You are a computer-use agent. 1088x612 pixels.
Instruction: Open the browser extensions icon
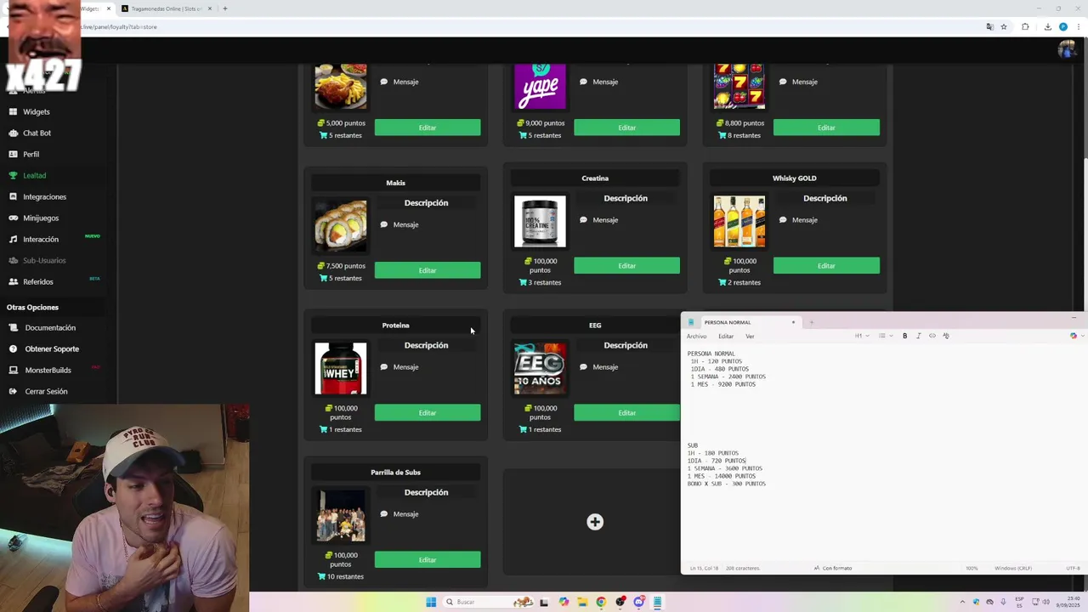pyautogui.click(x=1025, y=26)
